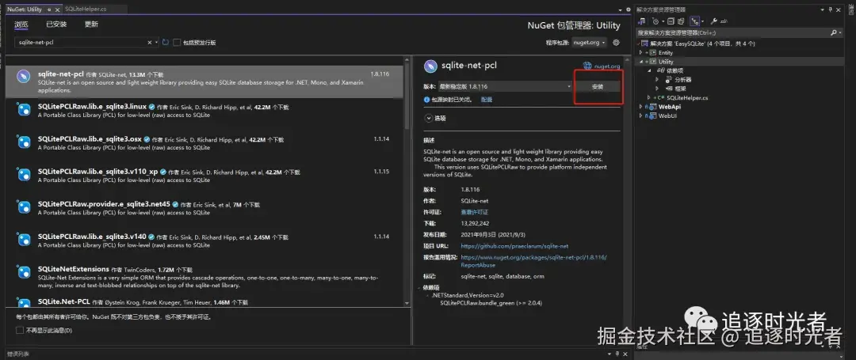Open the 更新 (Updates) tab
This screenshot has height=360, width=856.
[x=91, y=24]
